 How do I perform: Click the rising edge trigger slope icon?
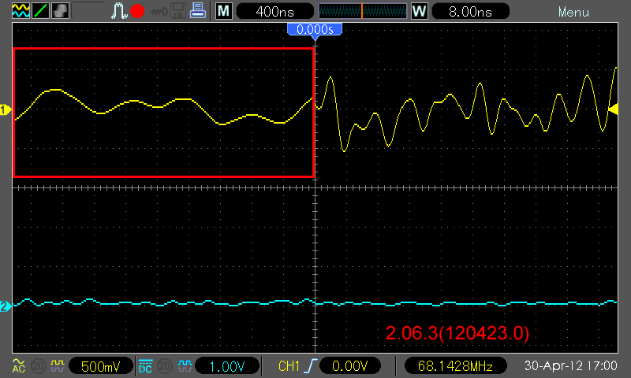(x=311, y=366)
